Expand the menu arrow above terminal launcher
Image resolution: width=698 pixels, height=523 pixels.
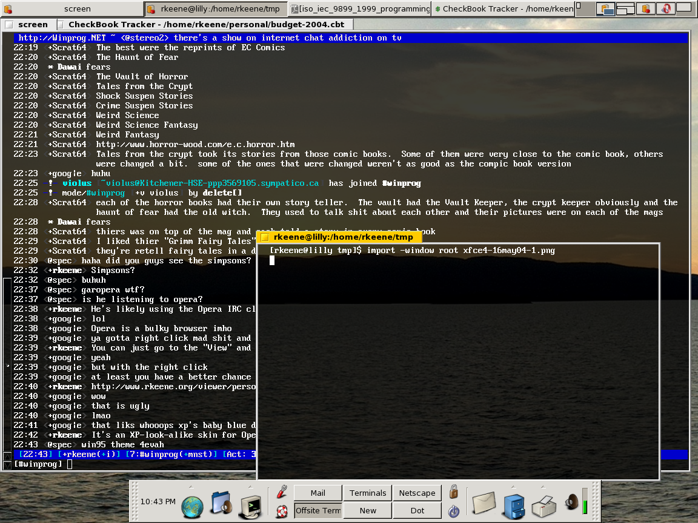coord(251,487)
